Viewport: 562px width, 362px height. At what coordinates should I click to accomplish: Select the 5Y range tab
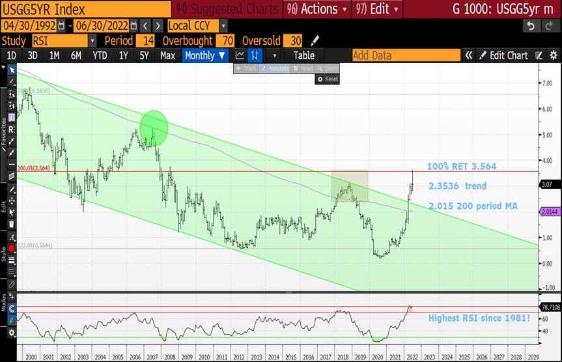click(144, 55)
